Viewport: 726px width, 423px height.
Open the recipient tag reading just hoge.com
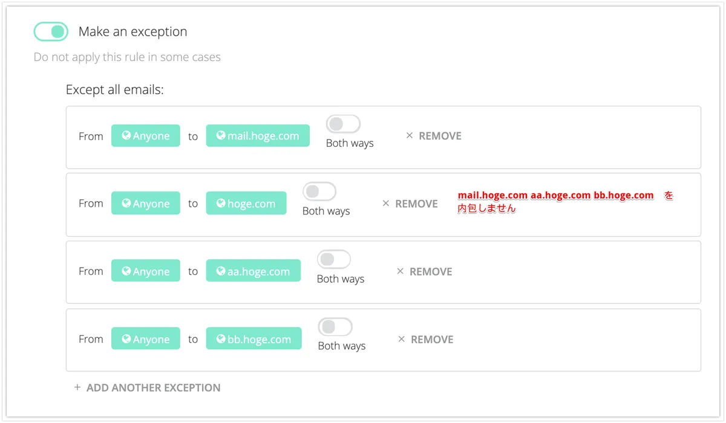coord(246,204)
